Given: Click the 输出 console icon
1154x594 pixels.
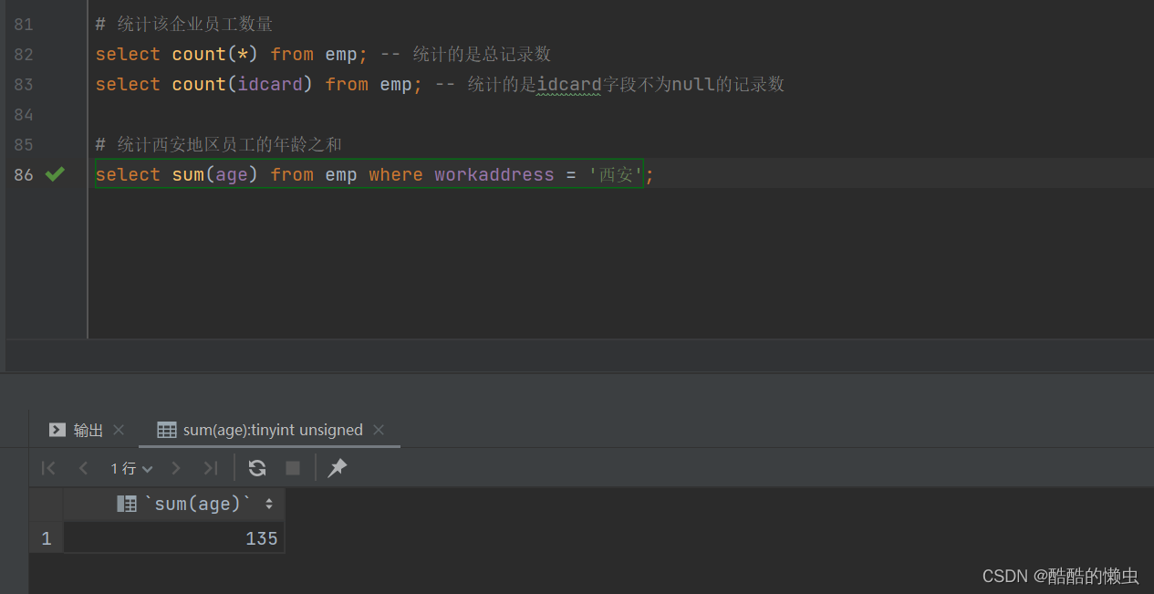Looking at the screenshot, I should [x=57, y=430].
